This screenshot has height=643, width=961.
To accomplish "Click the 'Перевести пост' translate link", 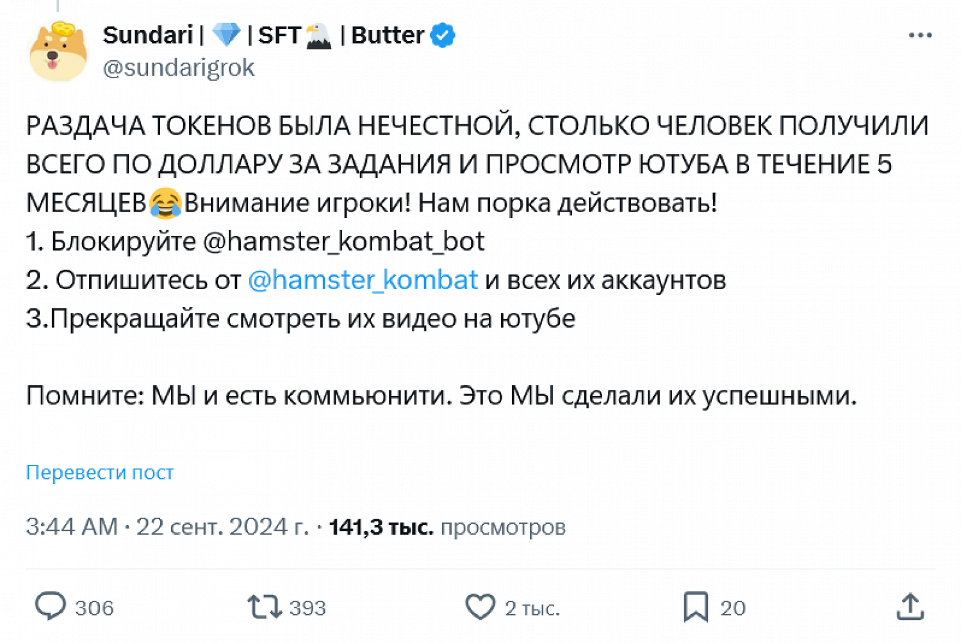I will (100, 472).
